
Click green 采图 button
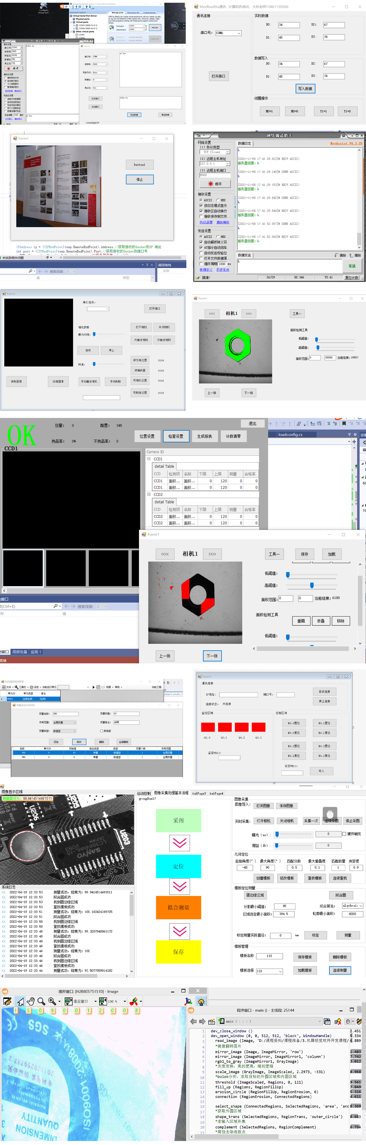(178, 821)
